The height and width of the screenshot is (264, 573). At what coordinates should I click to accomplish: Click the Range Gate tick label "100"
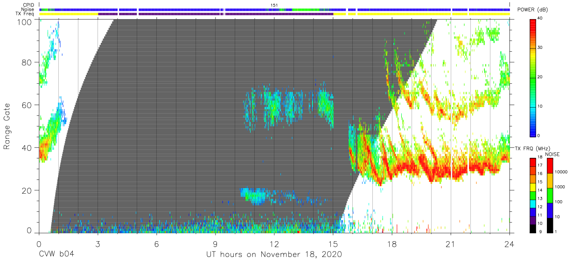tap(25, 22)
